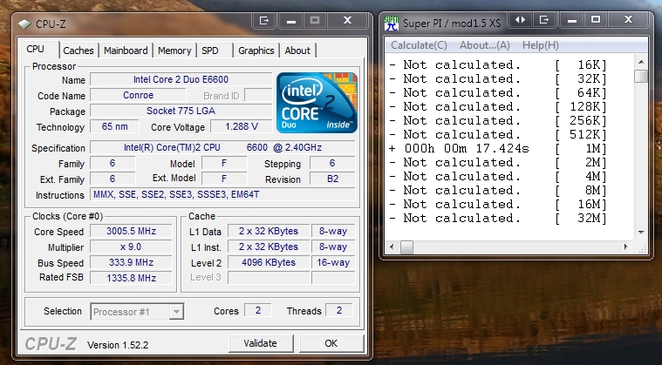Minimize the Super PI window
Image resolution: width=662 pixels, height=365 pixels.
point(572,20)
